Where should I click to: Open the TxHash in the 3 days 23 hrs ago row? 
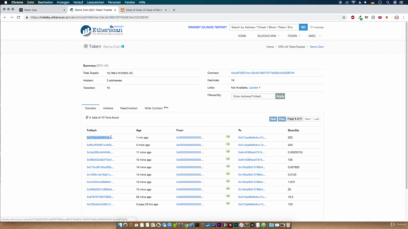click(100, 204)
